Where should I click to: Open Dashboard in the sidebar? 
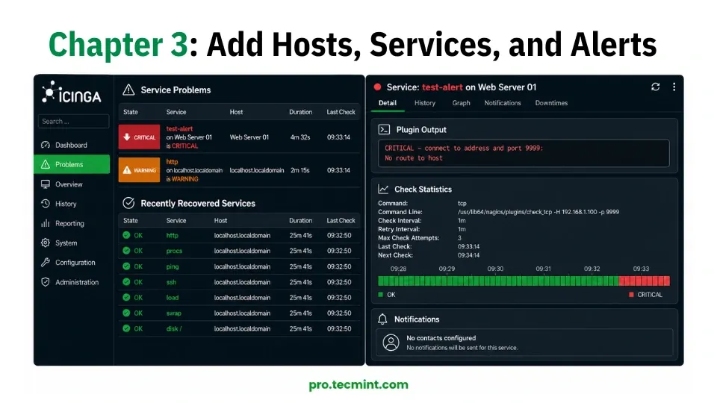pos(72,145)
